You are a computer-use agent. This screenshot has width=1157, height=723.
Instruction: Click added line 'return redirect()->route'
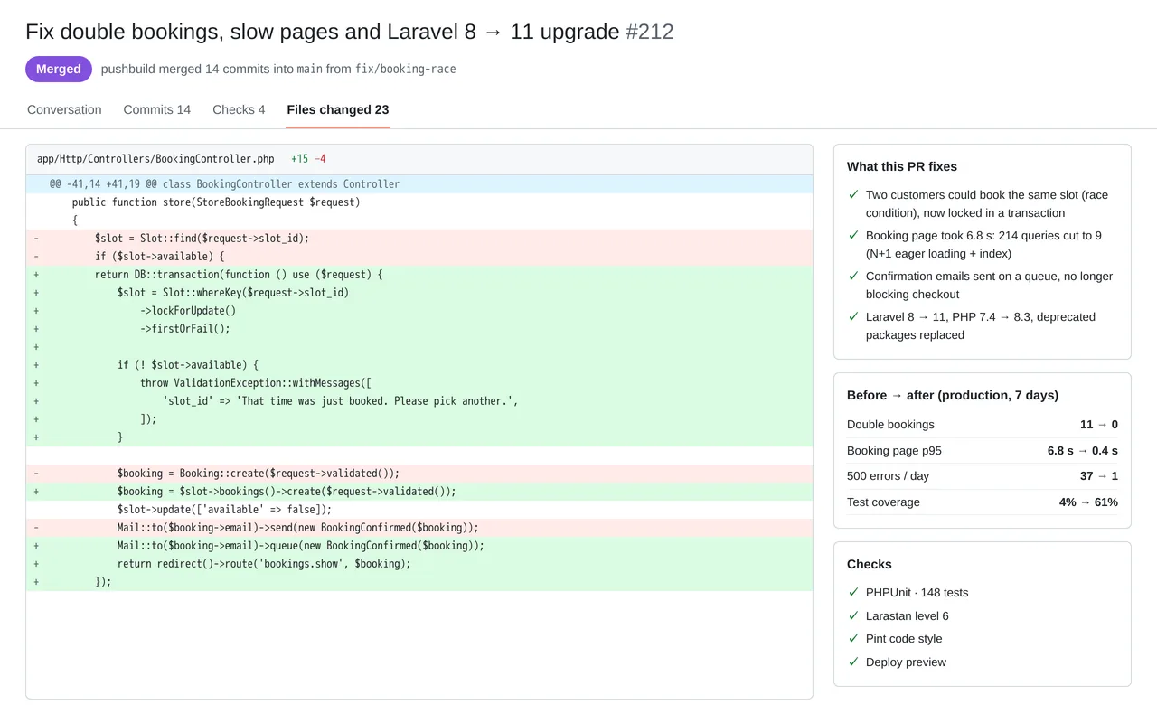(x=419, y=564)
